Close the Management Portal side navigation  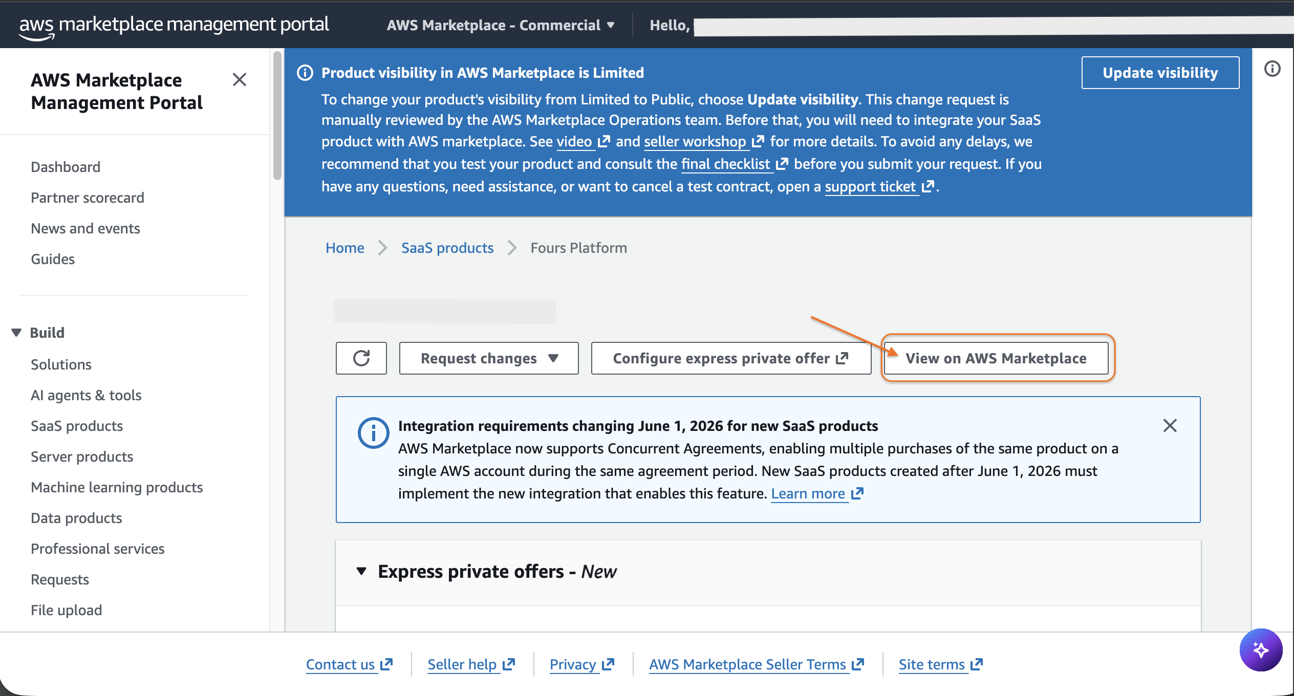[x=239, y=80]
